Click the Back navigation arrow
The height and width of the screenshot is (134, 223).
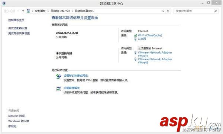pos(6,11)
